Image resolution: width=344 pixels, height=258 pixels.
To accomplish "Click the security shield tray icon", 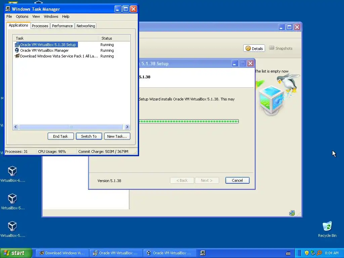I will [x=307, y=253].
